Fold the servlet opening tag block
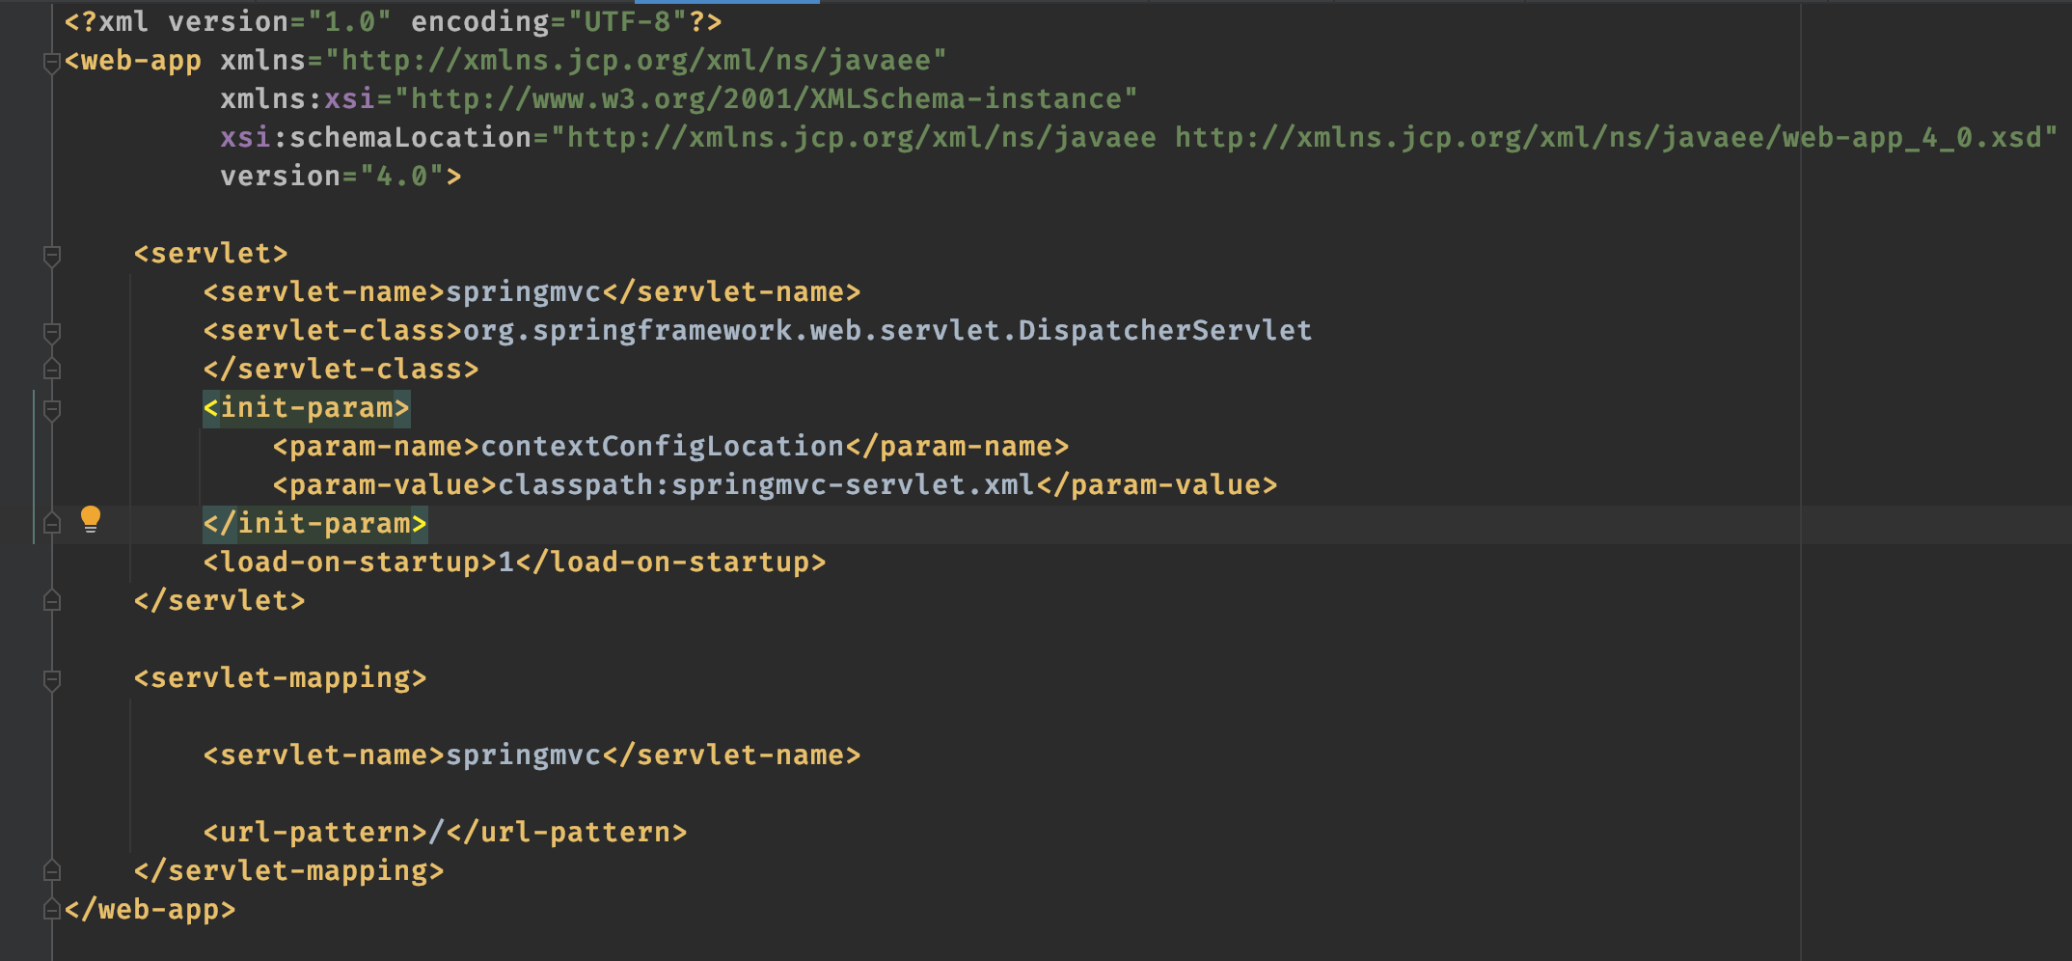This screenshot has height=961, width=2072. (52, 256)
